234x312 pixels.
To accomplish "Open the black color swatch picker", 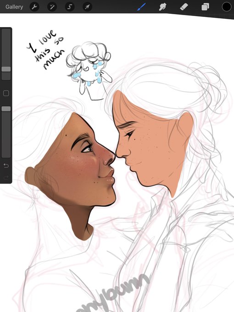I will (x=227, y=7).
